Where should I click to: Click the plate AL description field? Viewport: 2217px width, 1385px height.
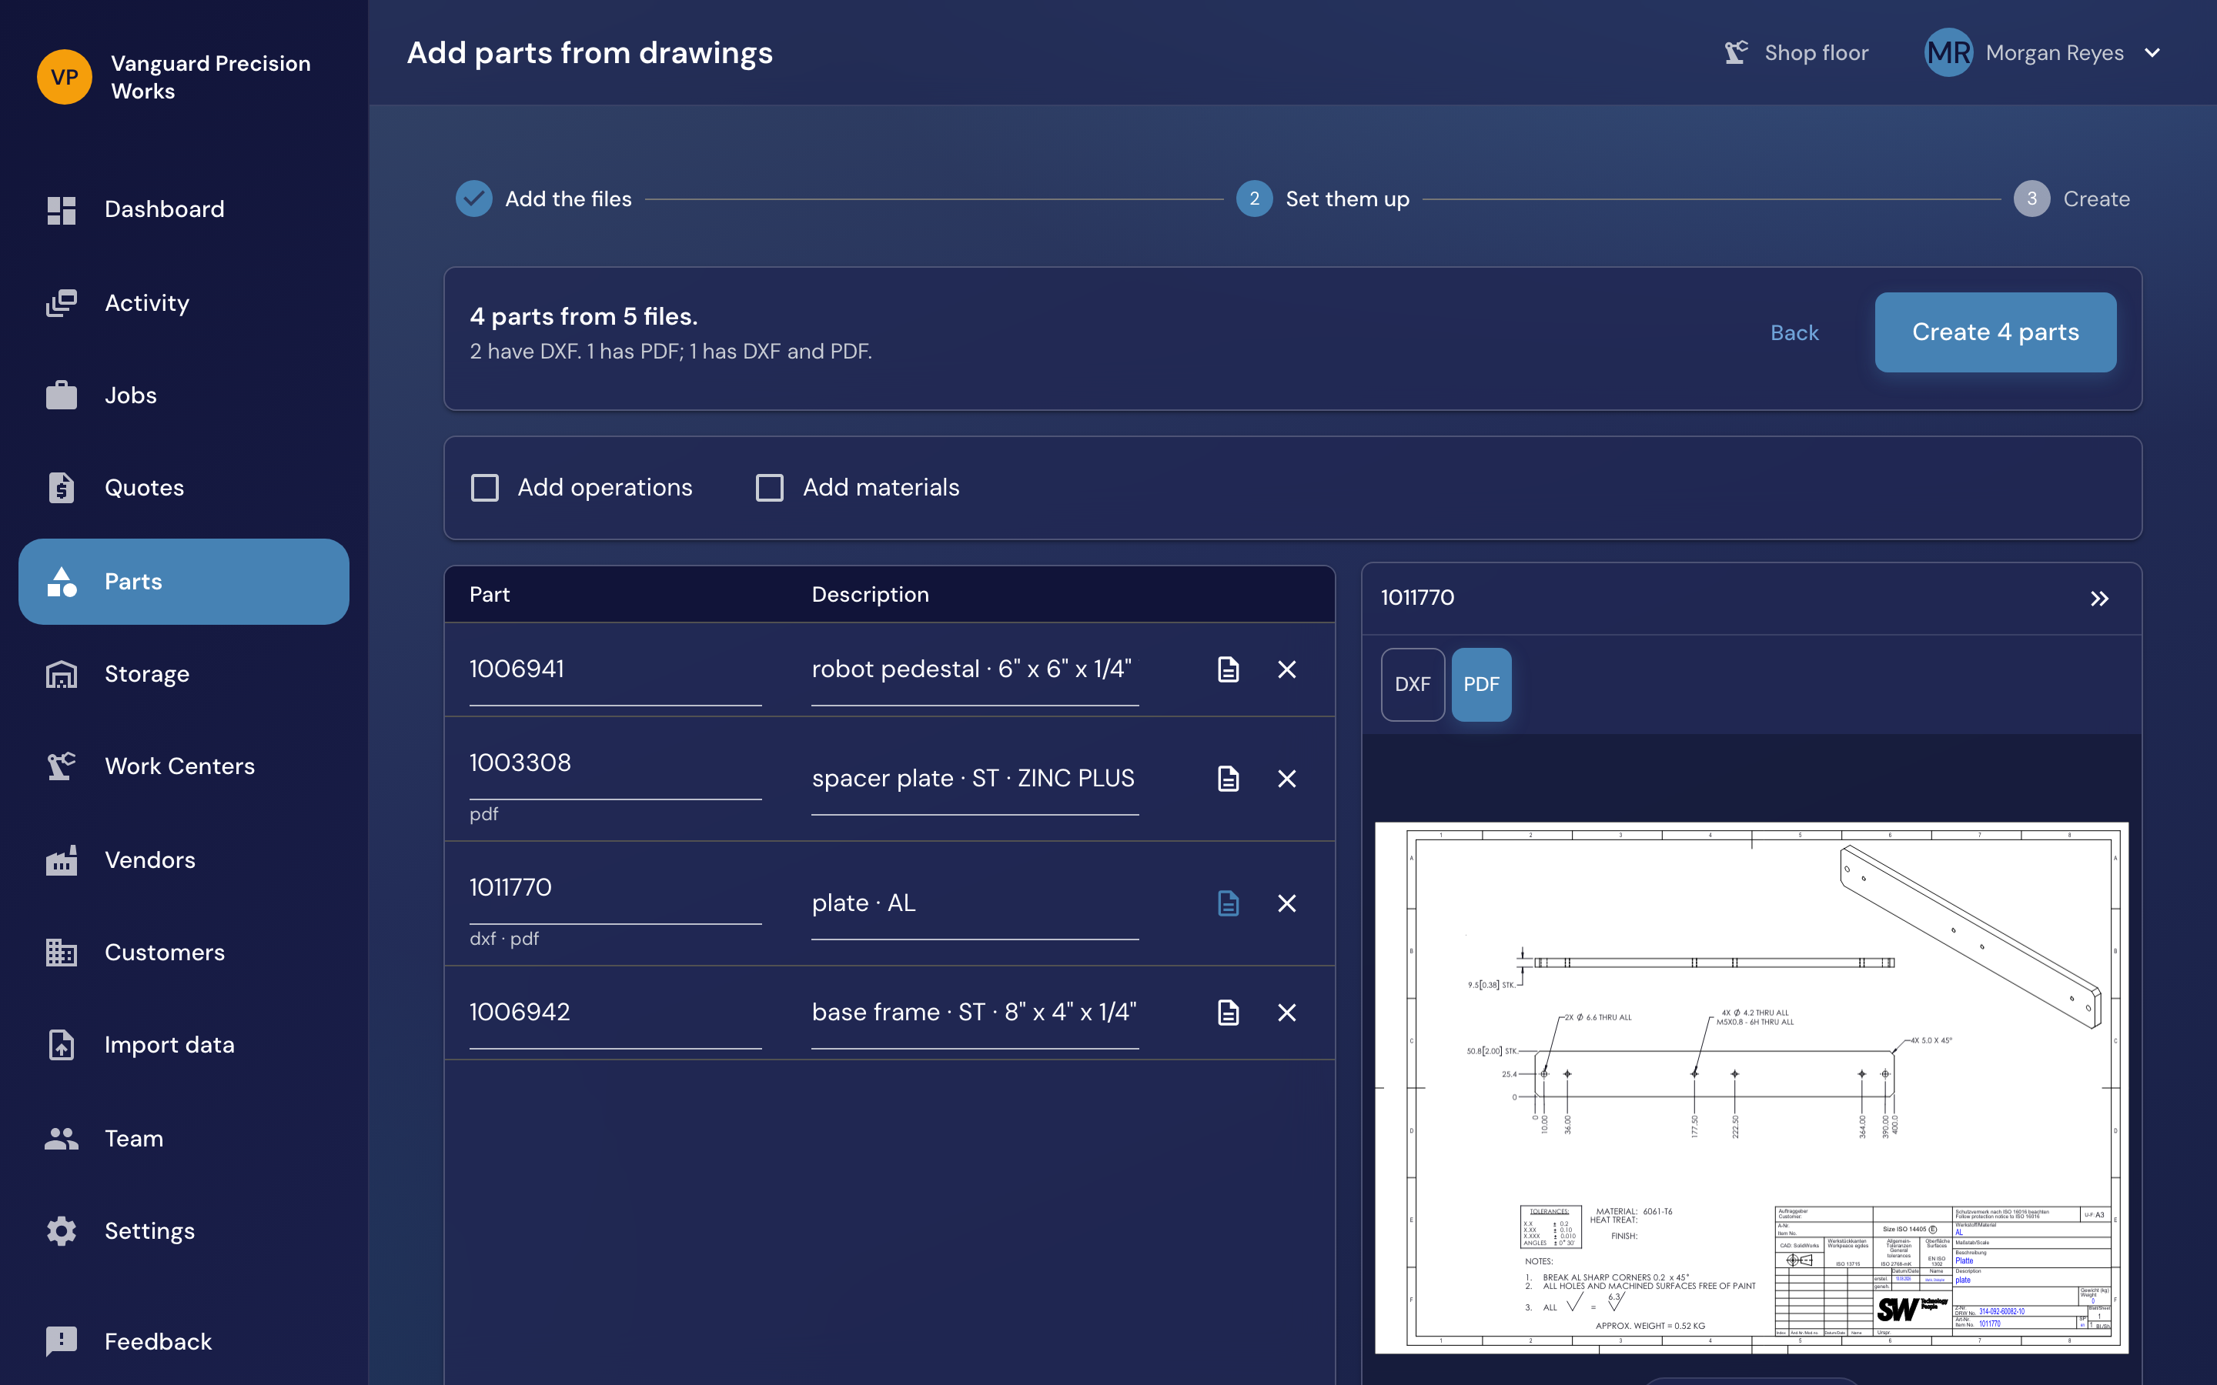coord(975,904)
